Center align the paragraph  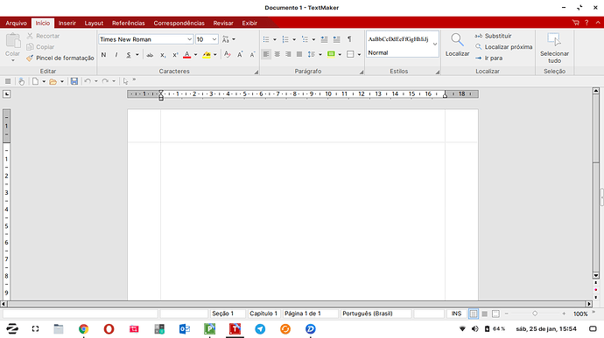pyautogui.click(x=277, y=54)
